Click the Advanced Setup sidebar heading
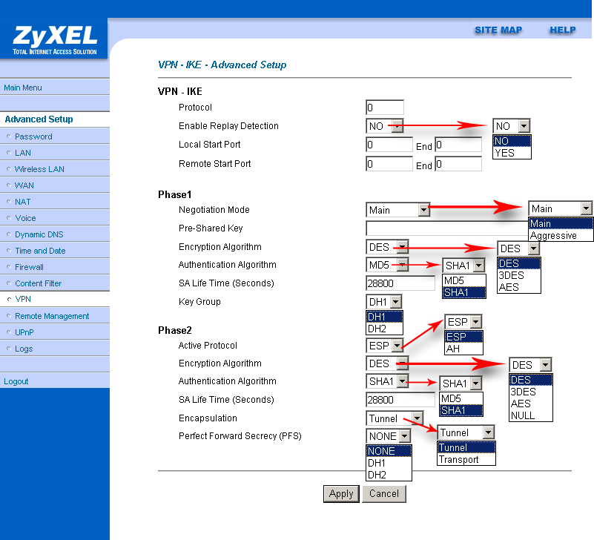 pyautogui.click(x=39, y=119)
